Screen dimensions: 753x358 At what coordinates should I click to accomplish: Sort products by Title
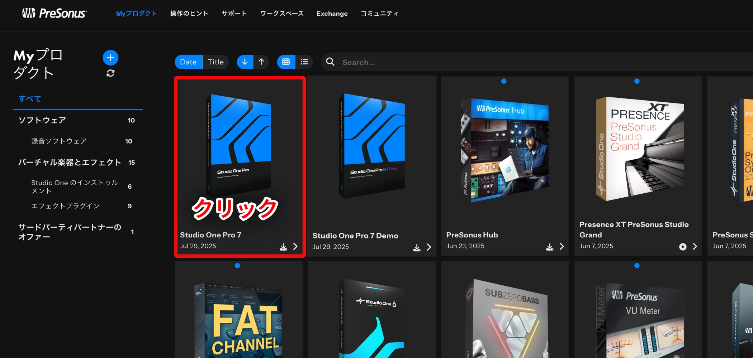(x=216, y=62)
